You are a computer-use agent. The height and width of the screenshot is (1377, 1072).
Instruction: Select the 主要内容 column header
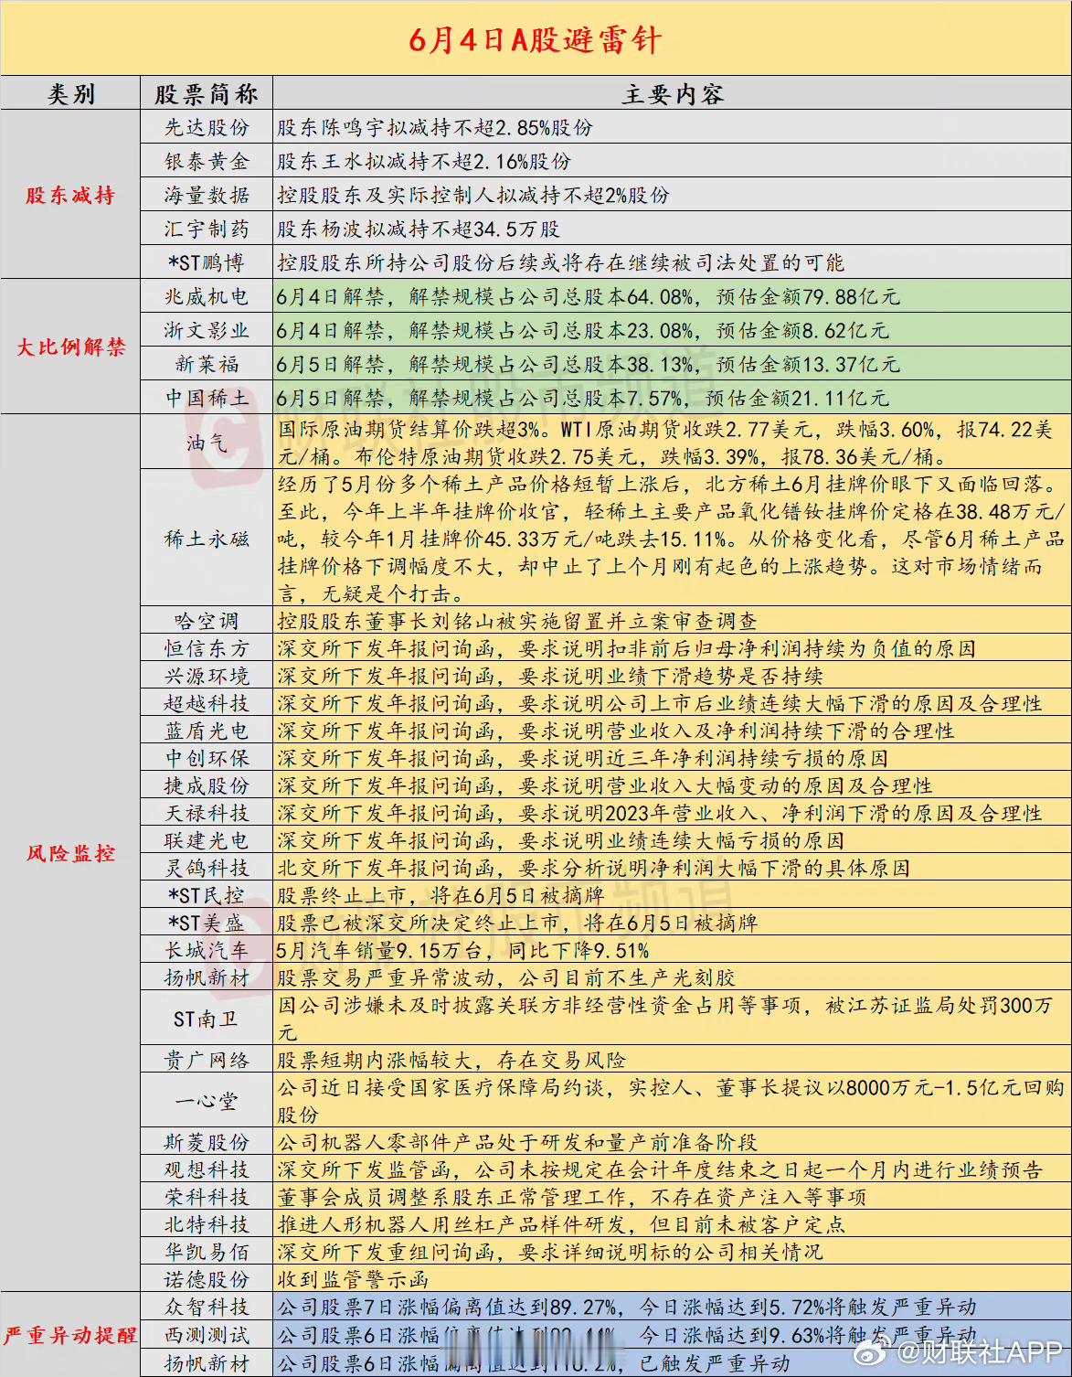click(x=673, y=94)
